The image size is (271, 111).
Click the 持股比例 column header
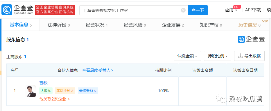pyautogui.click(x=163, y=70)
